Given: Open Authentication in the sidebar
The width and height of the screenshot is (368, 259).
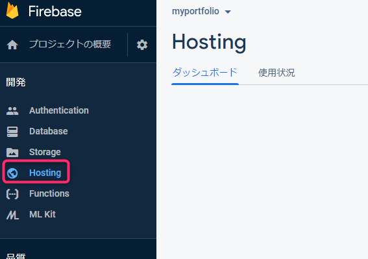Looking at the screenshot, I should pyautogui.click(x=59, y=110).
